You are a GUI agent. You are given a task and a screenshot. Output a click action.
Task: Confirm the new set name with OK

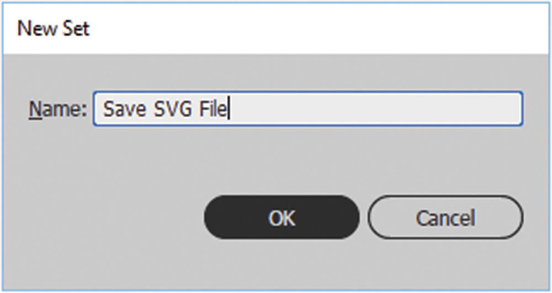(282, 218)
